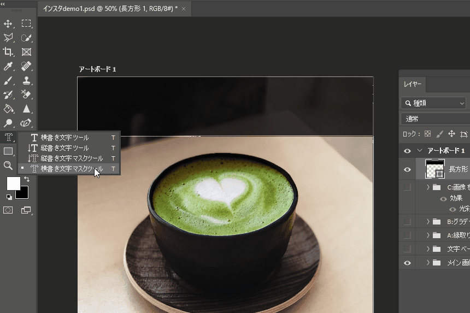
Task: Select the Move tool
Action: tap(8, 23)
